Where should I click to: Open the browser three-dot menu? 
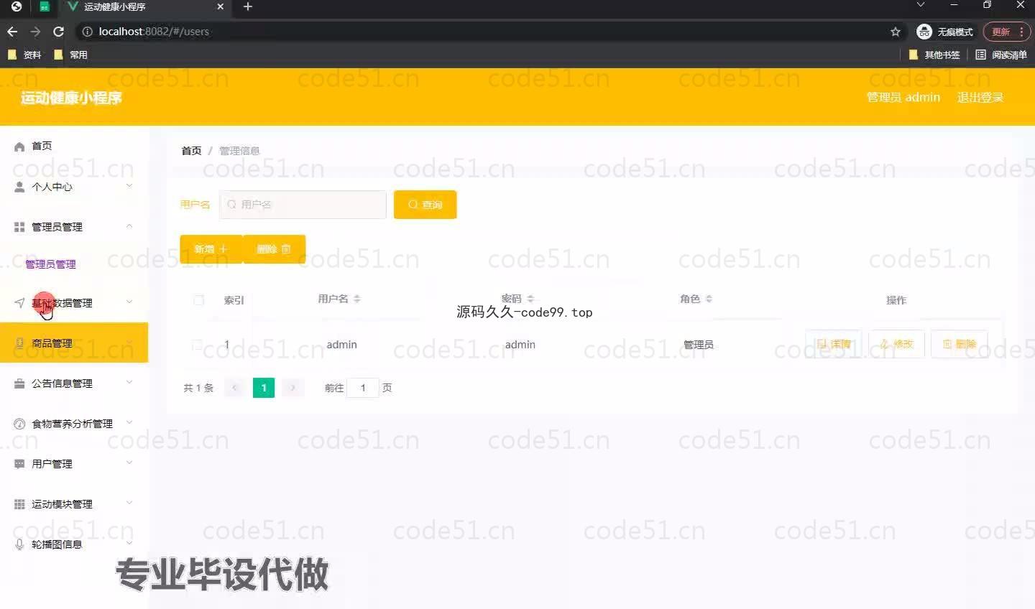(1021, 32)
